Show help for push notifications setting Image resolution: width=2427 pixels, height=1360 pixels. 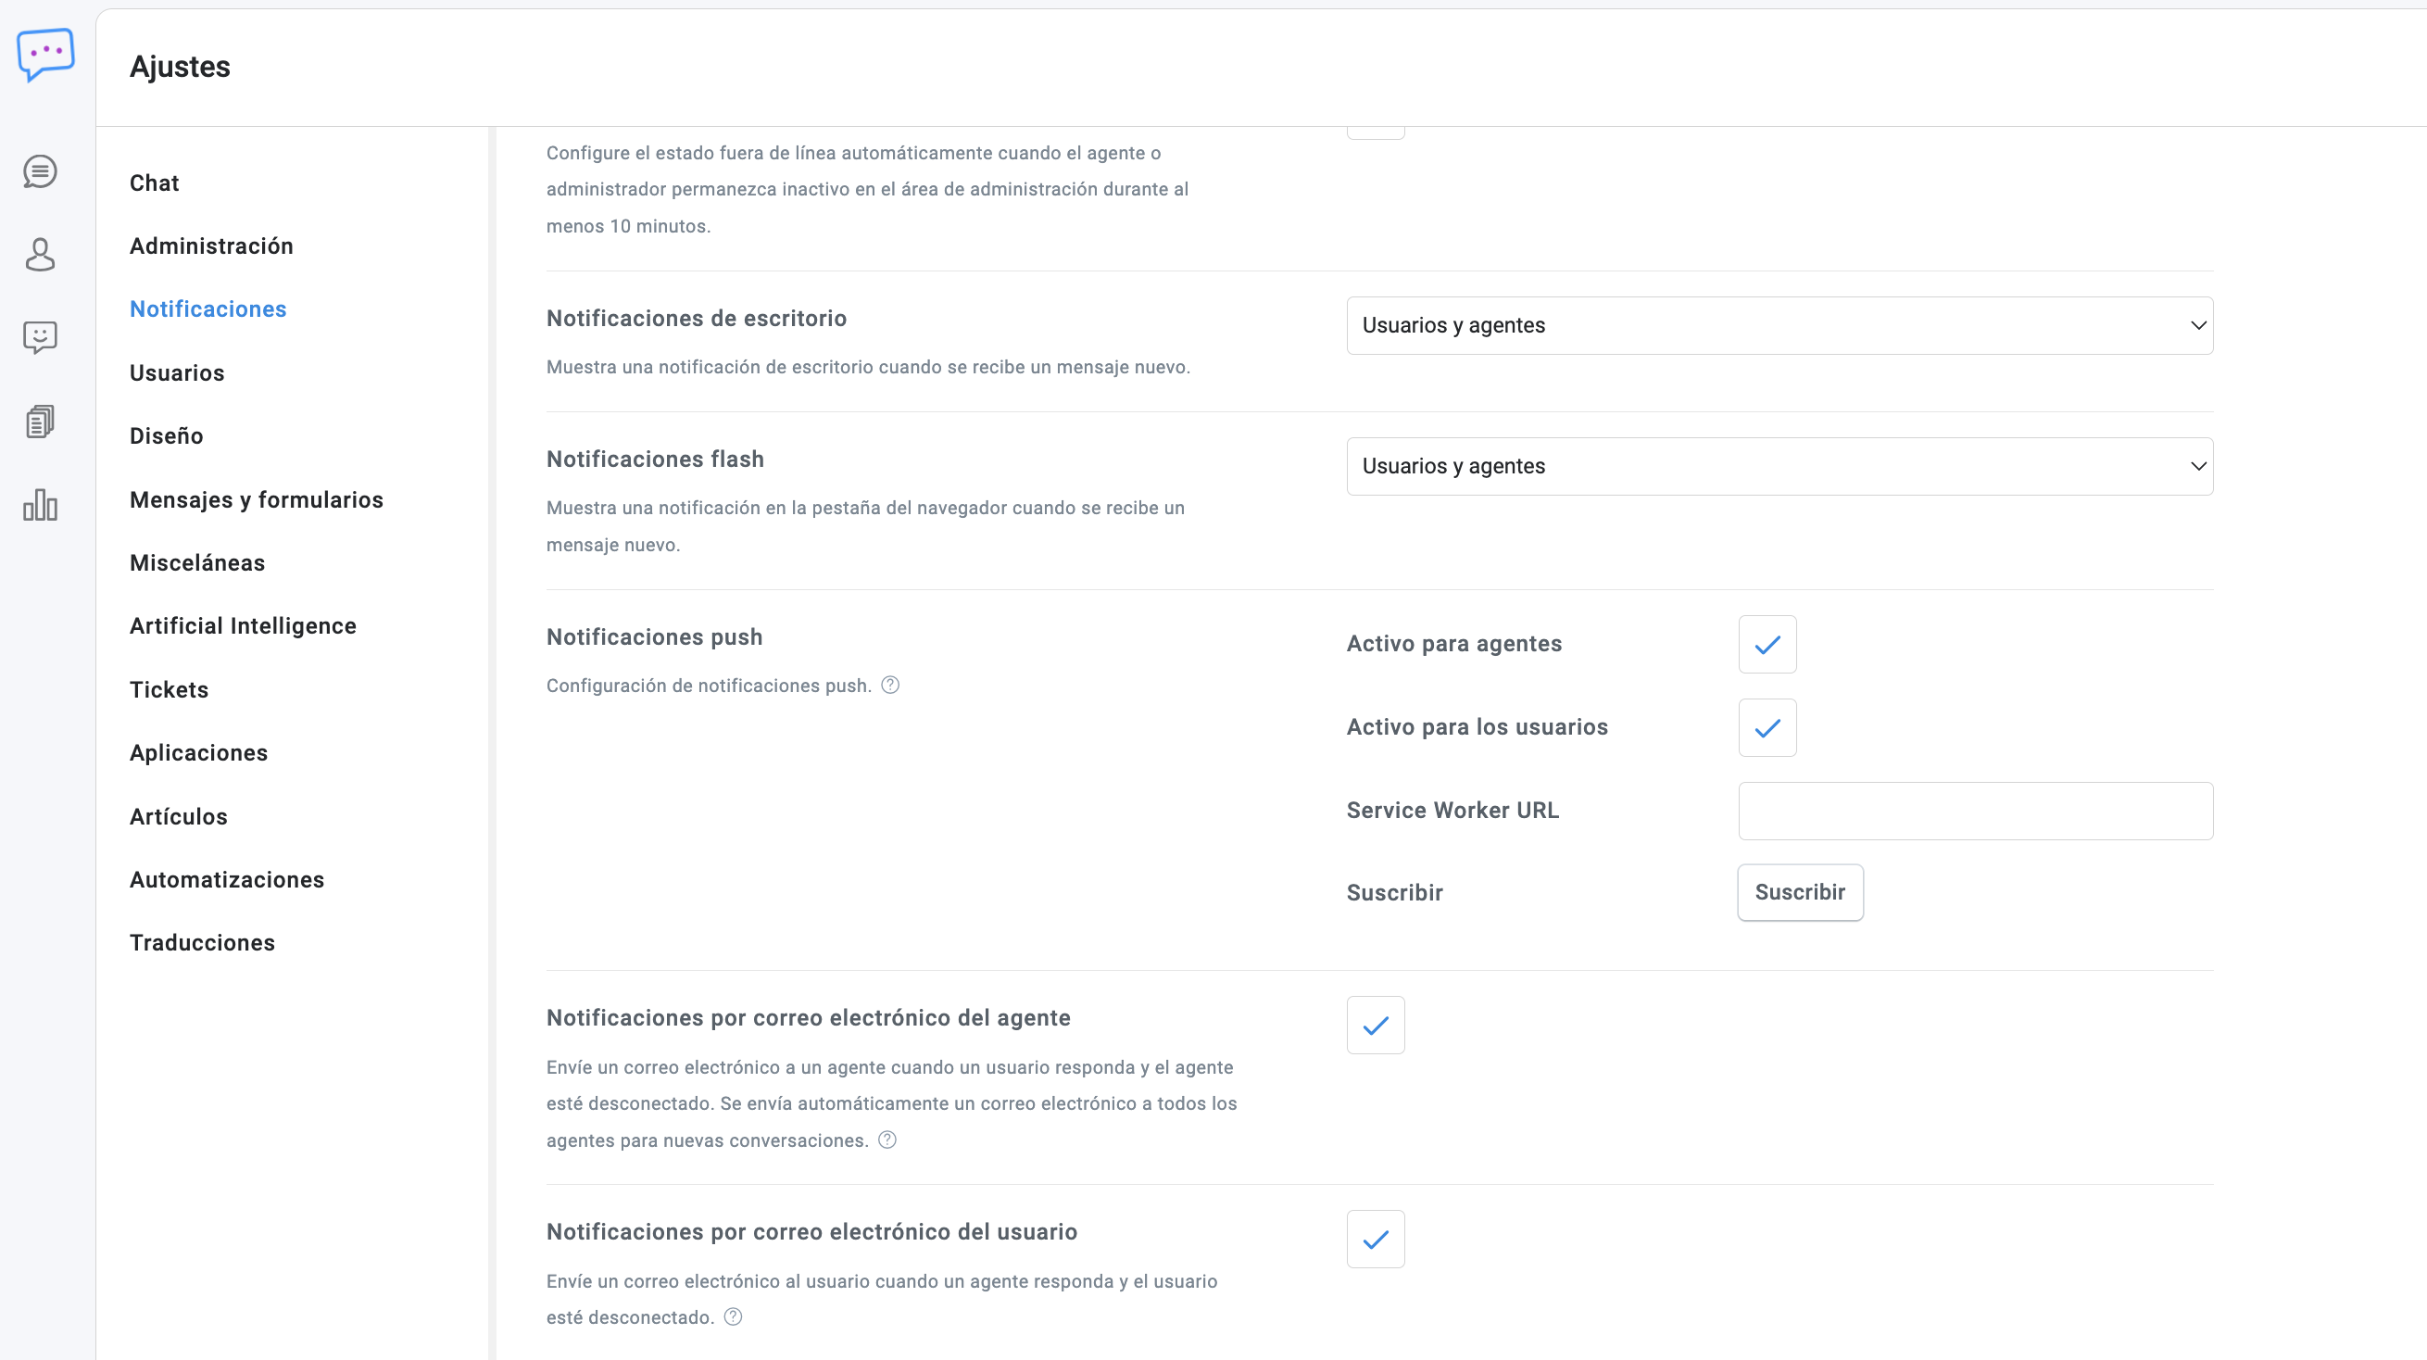tap(890, 686)
